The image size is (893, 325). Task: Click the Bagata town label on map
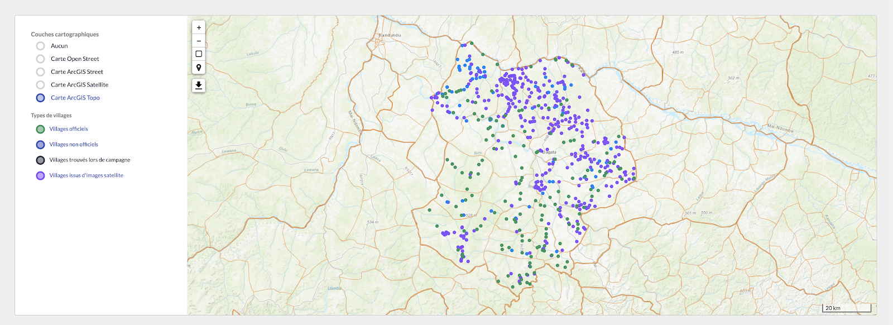(549, 152)
